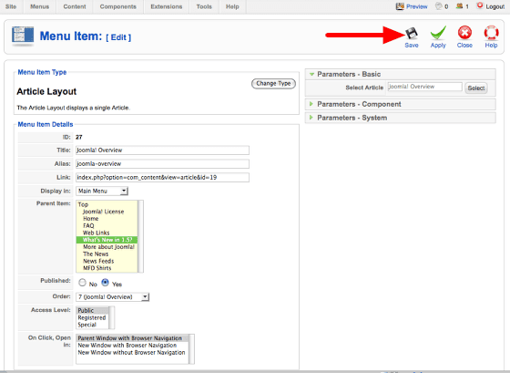Open the Display in dropdown
Viewport: 510px width, 373px height.
(102, 191)
